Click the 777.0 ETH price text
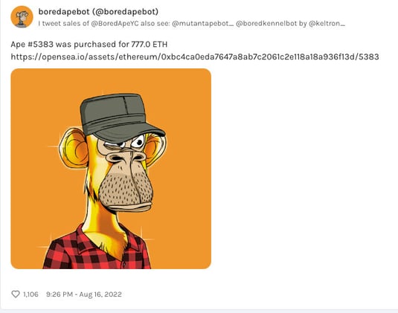 (x=150, y=45)
